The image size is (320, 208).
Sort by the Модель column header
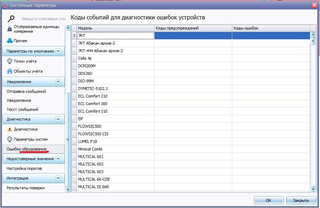click(115, 28)
